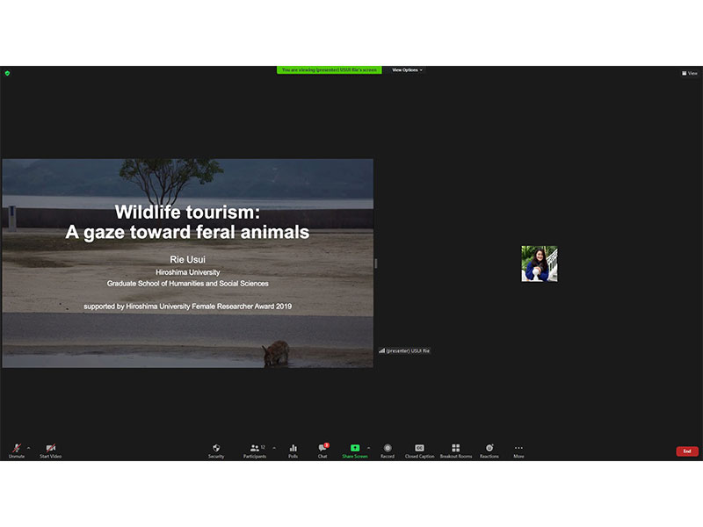Viewport: 703px width, 527px height.
Task: Open the Chat panel
Action: (x=323, y=450)
